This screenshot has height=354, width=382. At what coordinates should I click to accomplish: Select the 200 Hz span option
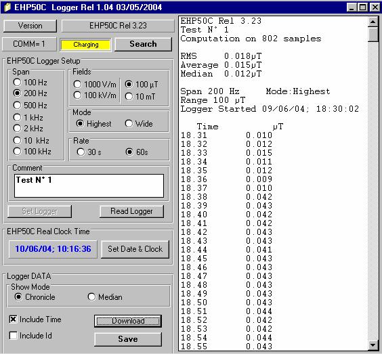(x=30, y=93)
